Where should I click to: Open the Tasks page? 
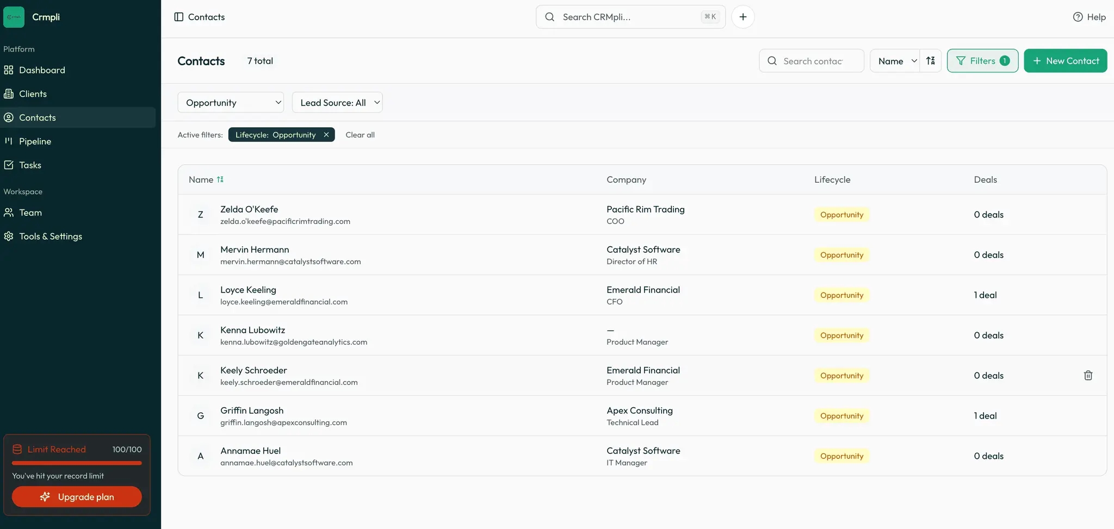(x=78, y=165)
